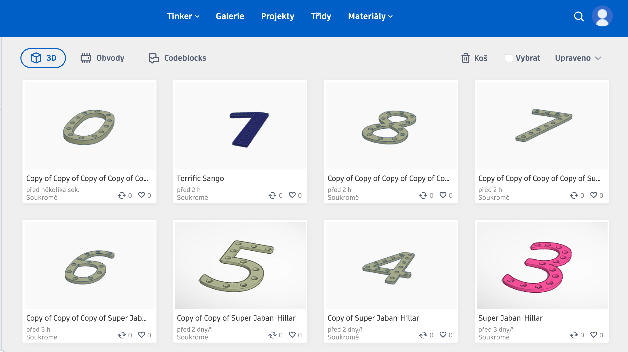Click heart icon on the olive number 7 card
The image size is (628, 352).
594,195
